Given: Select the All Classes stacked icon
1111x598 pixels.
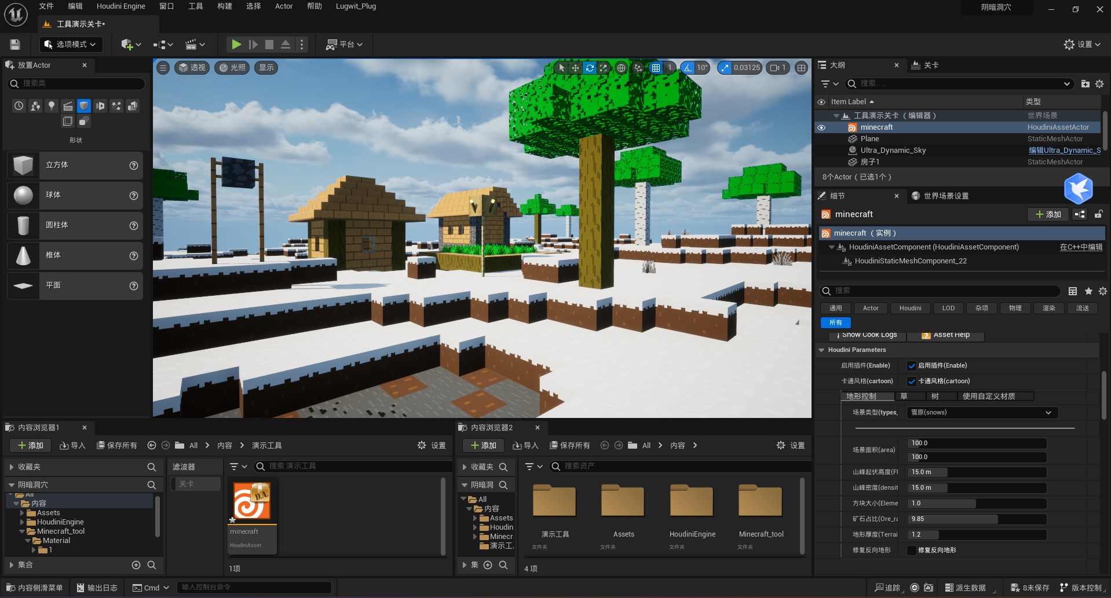Looking at the screenshot, I should (x=84, y=121).
